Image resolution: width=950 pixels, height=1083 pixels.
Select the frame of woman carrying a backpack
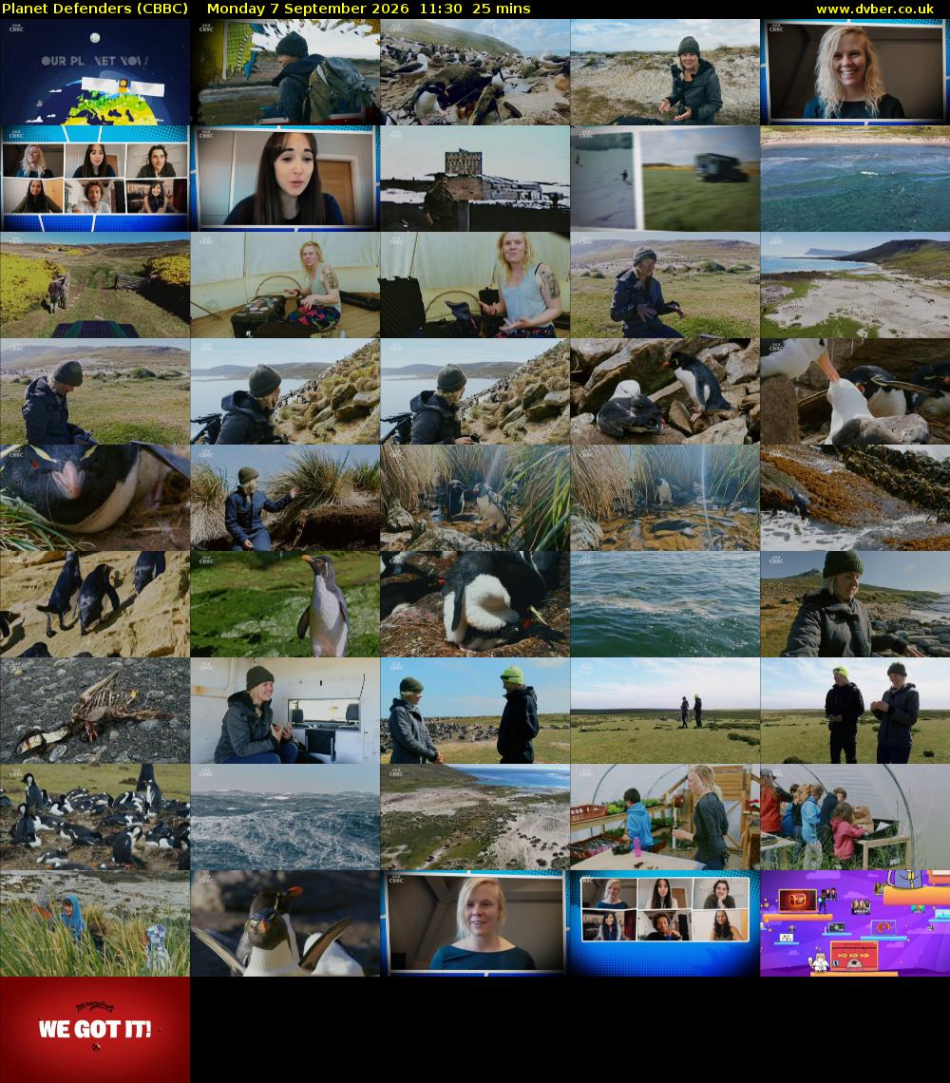285,72
